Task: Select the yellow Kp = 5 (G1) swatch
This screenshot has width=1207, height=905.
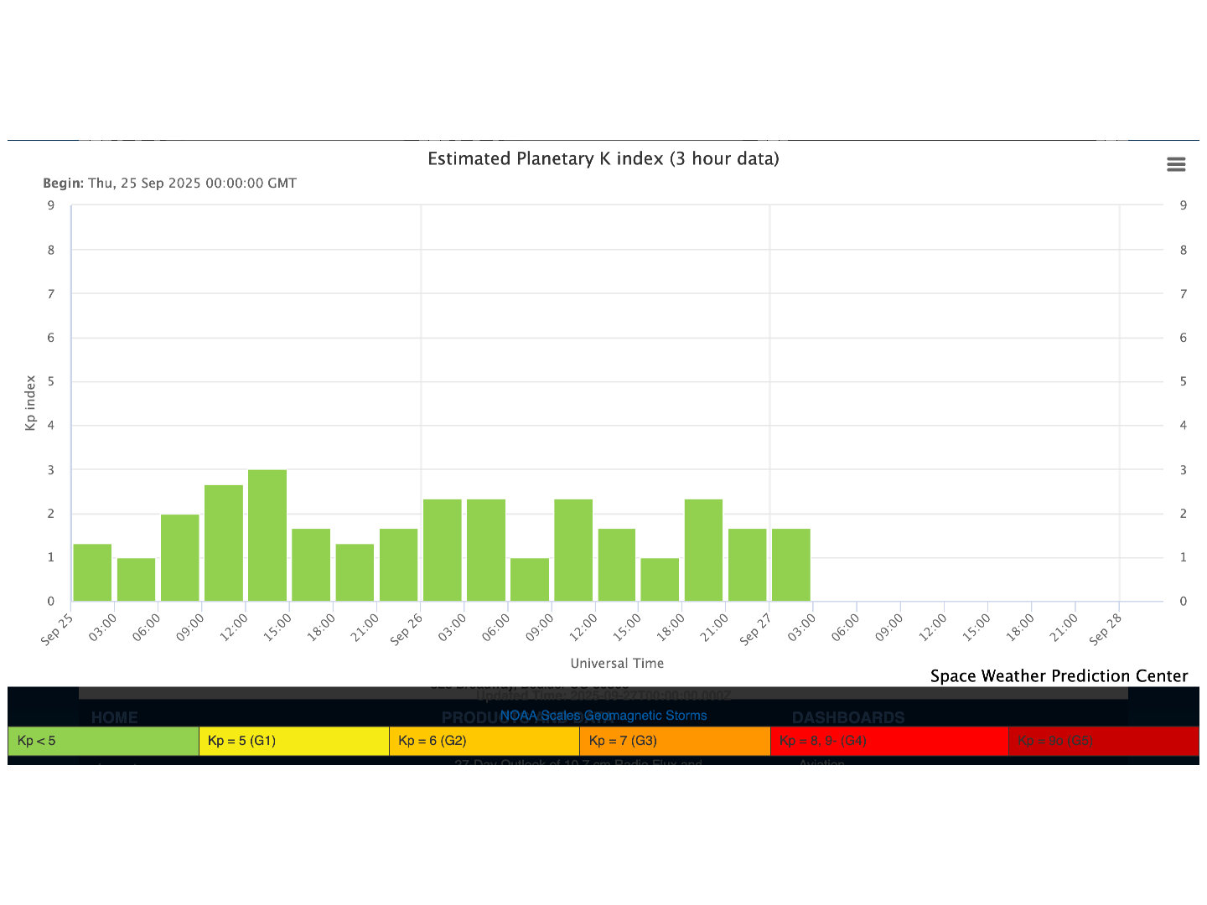Action: coord(293,741)
